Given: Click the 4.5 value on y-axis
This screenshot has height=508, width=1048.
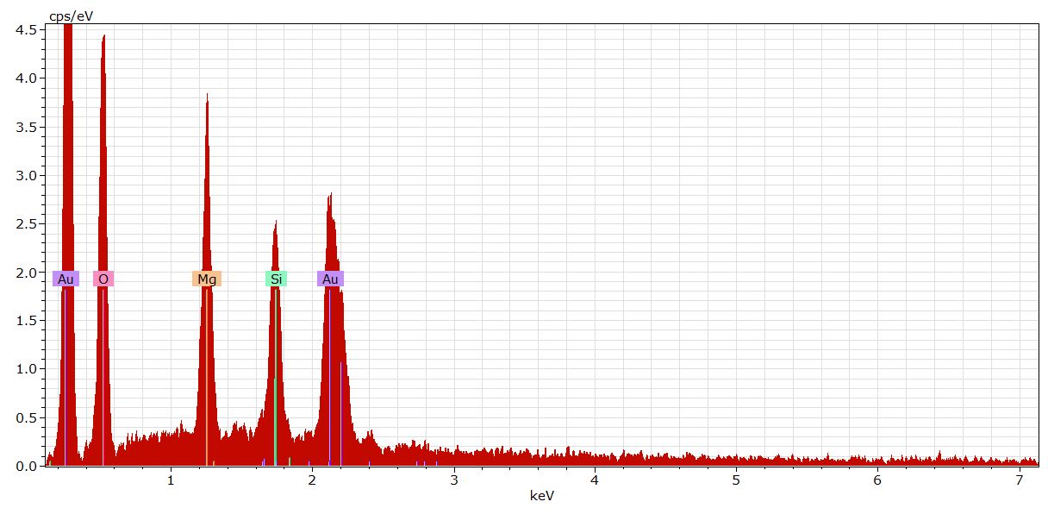Looking at the screenshot, I should point(26,29).
